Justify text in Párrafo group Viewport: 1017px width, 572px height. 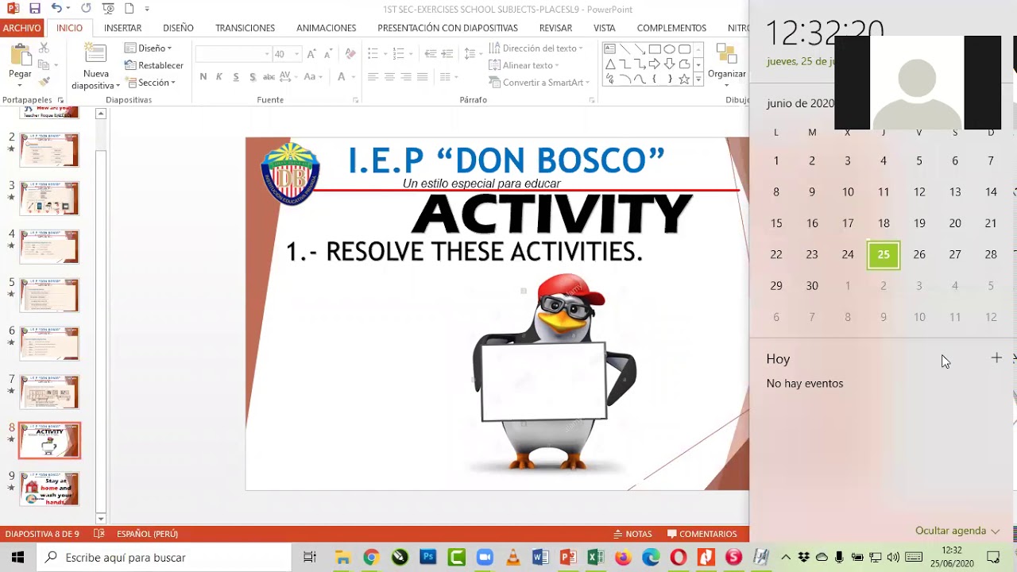coord(423,77)
